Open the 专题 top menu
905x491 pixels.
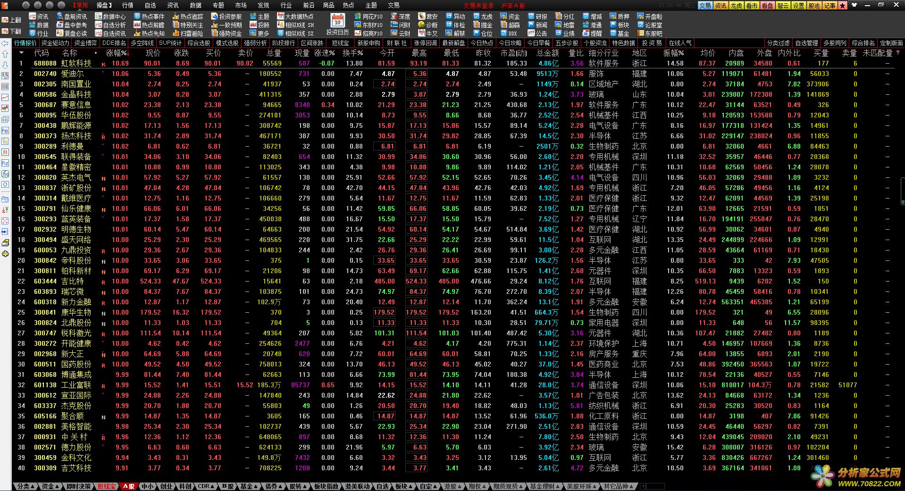[218, 5]
